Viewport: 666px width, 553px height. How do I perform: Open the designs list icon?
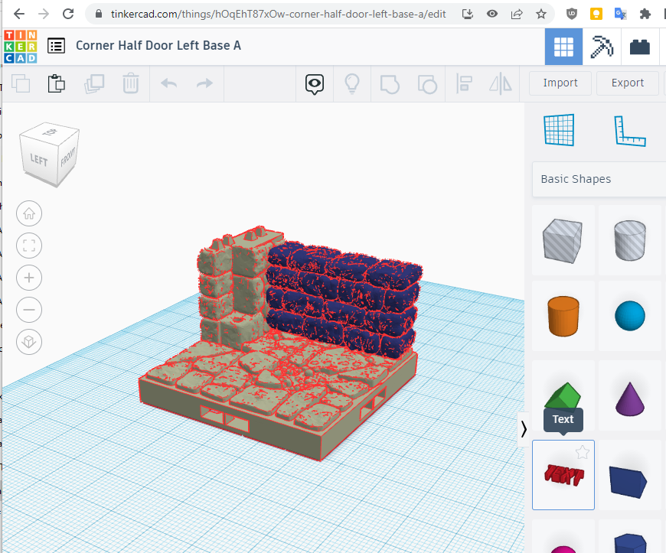click(57, 46)
